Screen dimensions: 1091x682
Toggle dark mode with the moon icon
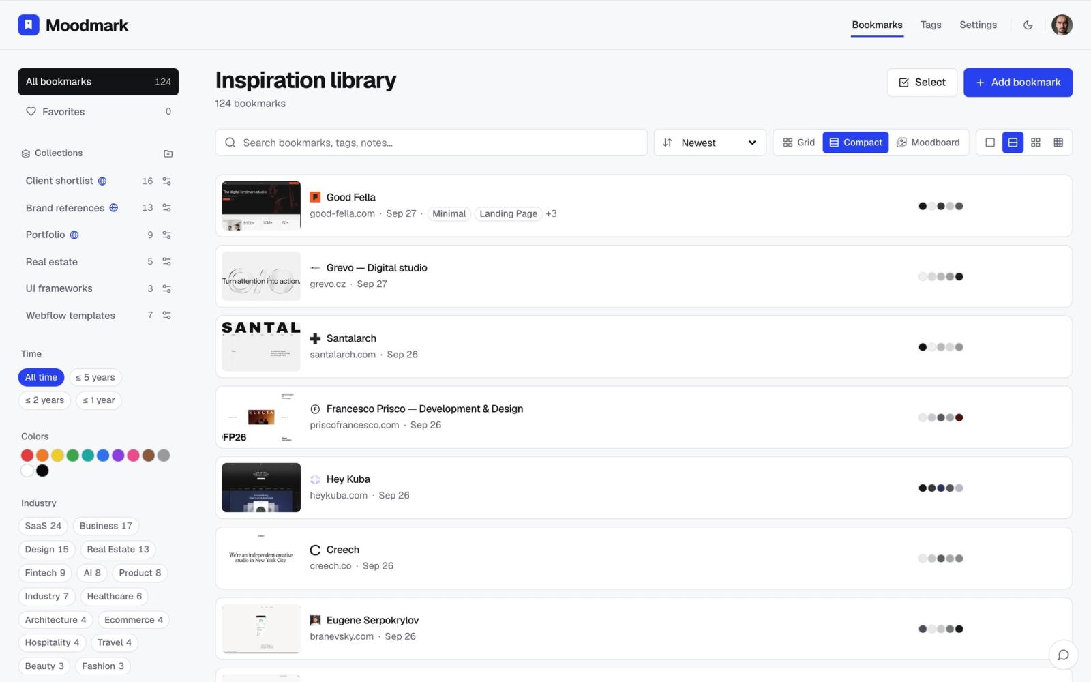1028,25
